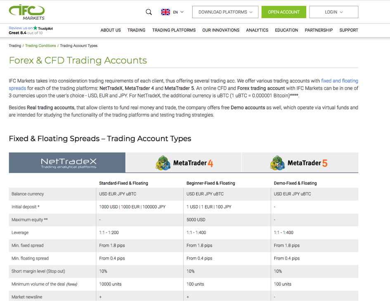Viewport: 390px width, 301px height.
Task: Click the Fixed & Floating Spreads section heading
Action: (100, 139)
